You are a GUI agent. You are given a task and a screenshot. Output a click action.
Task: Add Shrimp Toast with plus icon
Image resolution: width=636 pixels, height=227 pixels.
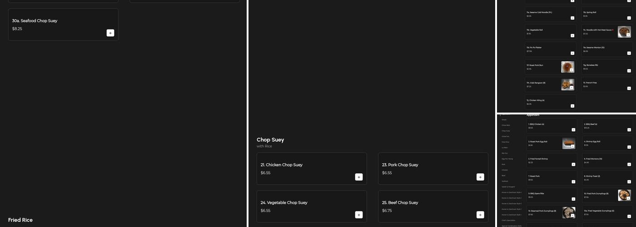630,182
